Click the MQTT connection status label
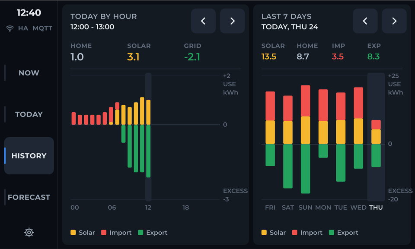Screen dimensions: 415x249 pos(42,28)
